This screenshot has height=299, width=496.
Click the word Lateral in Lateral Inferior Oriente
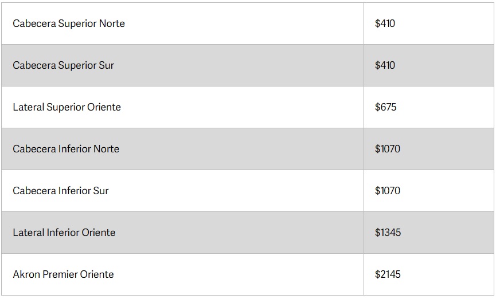[29, 233]
